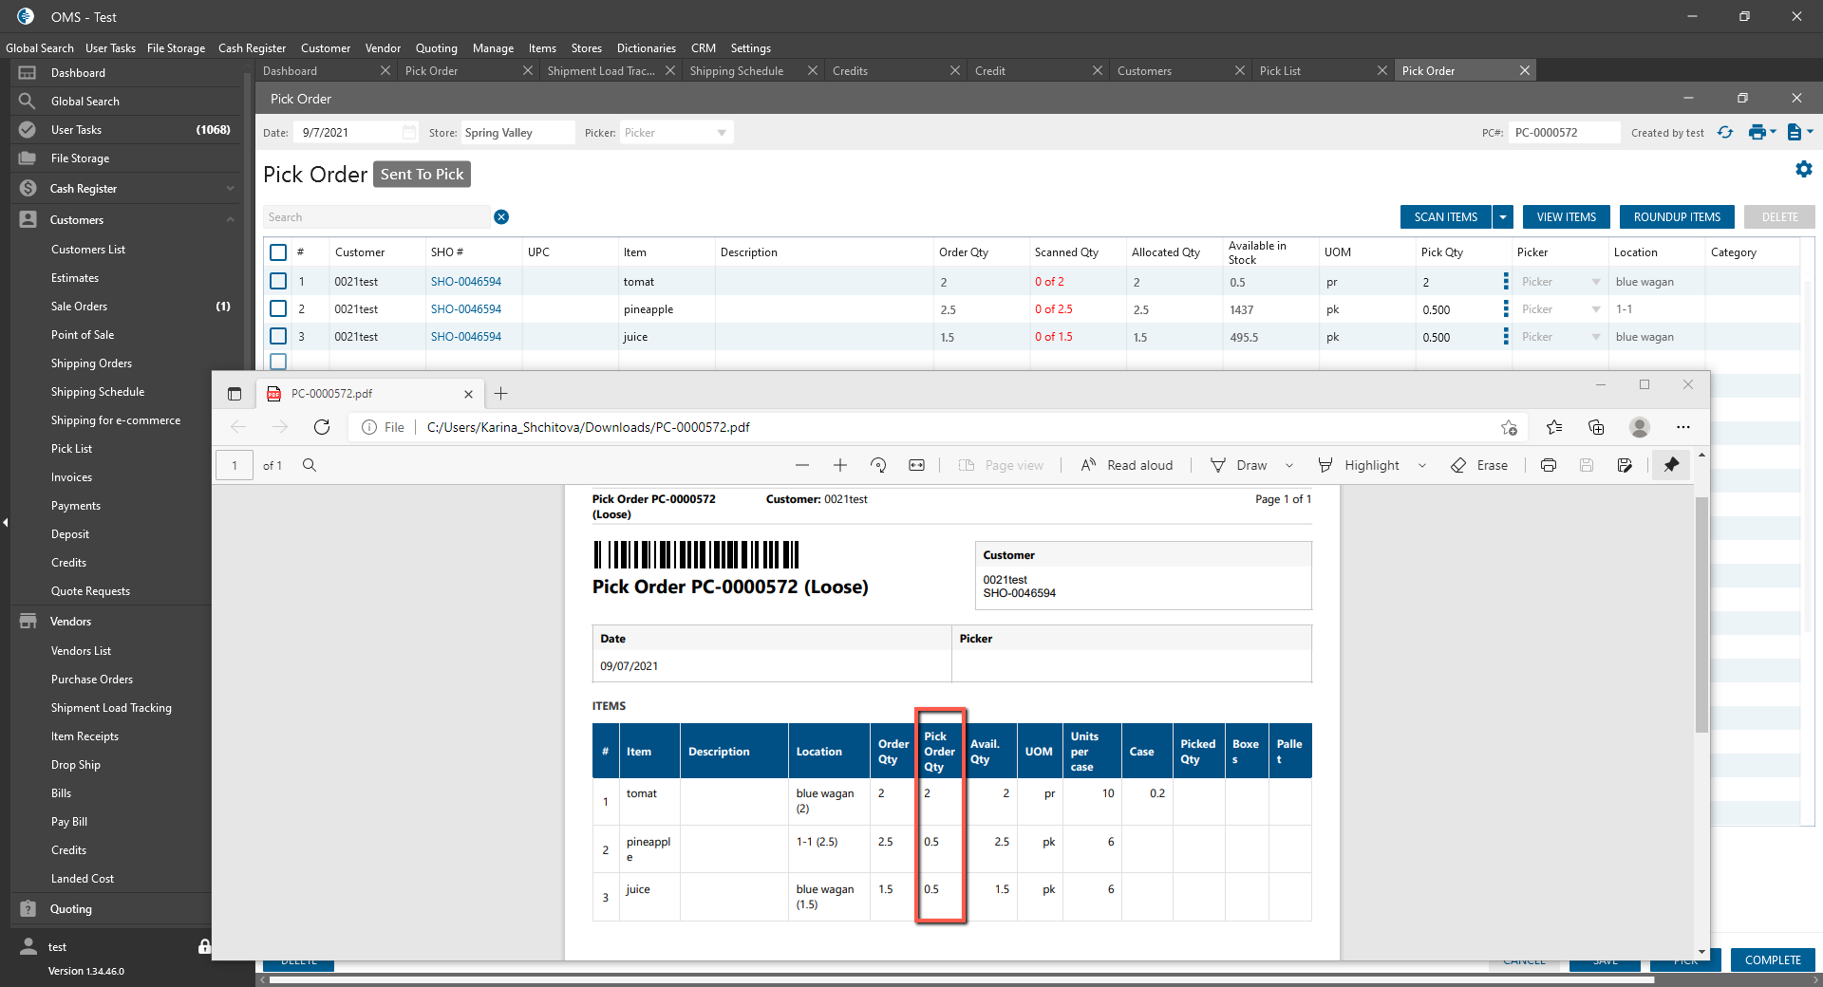Click the pin toolbar icon in PDF viewer
The width and height of the screenshot is (1823, 987).
[x=1671, y=465]
